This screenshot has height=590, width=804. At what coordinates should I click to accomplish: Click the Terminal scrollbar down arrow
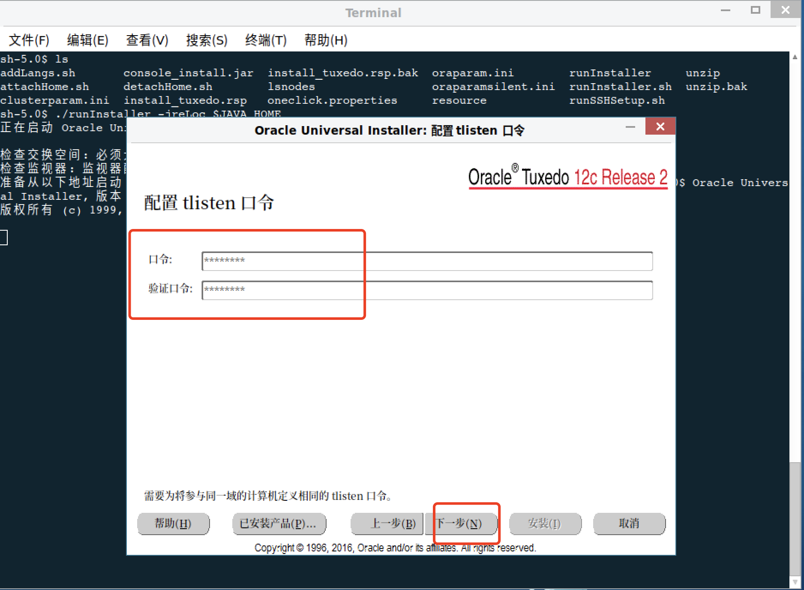[x=795, y=582]
